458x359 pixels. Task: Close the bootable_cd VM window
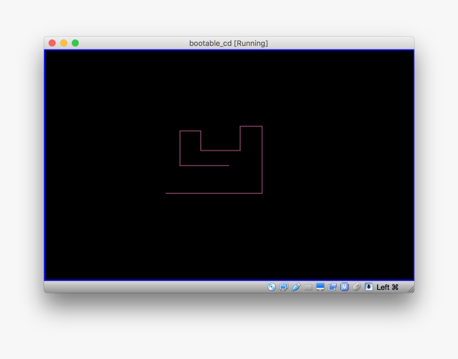click(52, 43)
